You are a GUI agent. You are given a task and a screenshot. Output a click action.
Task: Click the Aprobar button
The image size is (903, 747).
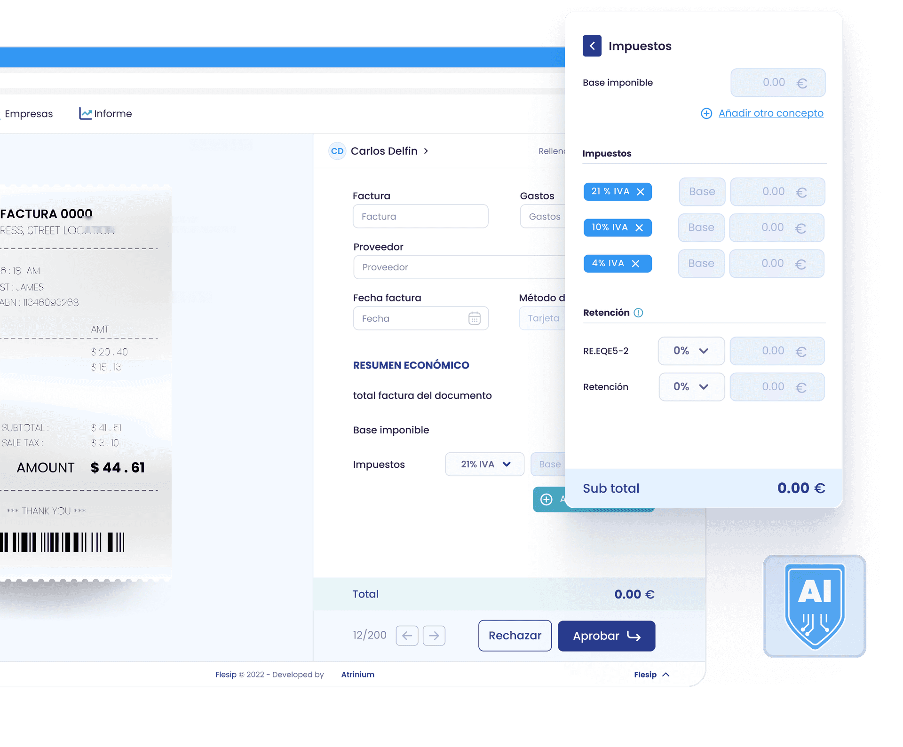(607, 636)
